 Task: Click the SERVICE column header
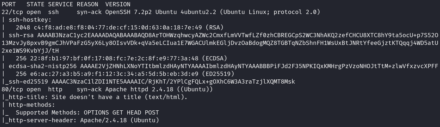pyautogui.click(x=61, y=4)
